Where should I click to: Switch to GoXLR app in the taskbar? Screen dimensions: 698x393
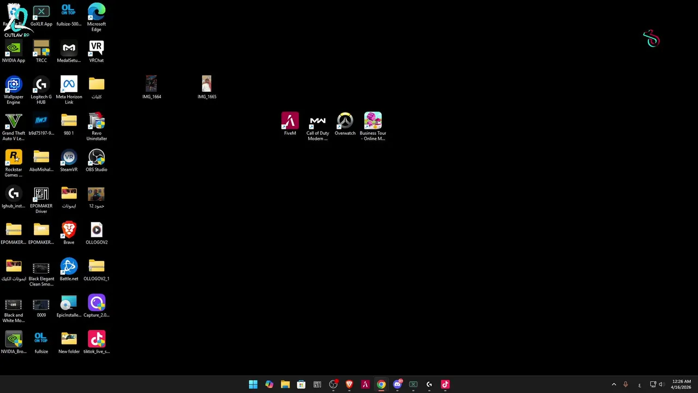(x=413, y=384)
